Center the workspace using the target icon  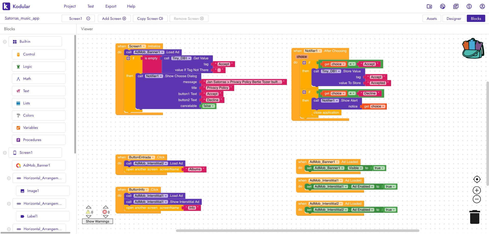click(477, 179)
